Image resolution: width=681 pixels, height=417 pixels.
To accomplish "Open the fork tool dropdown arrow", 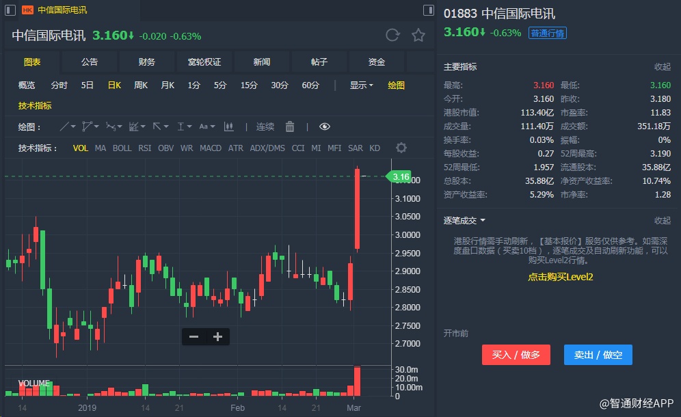I will coord(120,126).
